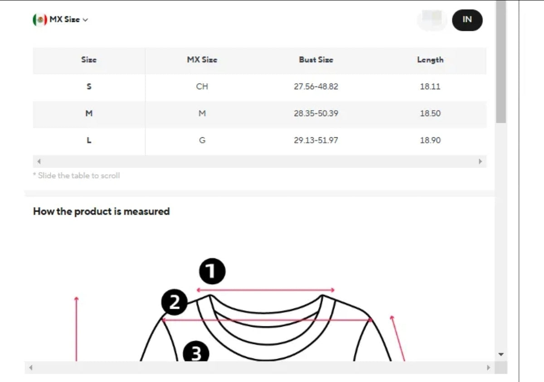Viewport: 544px width, 382px height.
Task: Click the page scroll-down arrow
Action: [501, 354]
